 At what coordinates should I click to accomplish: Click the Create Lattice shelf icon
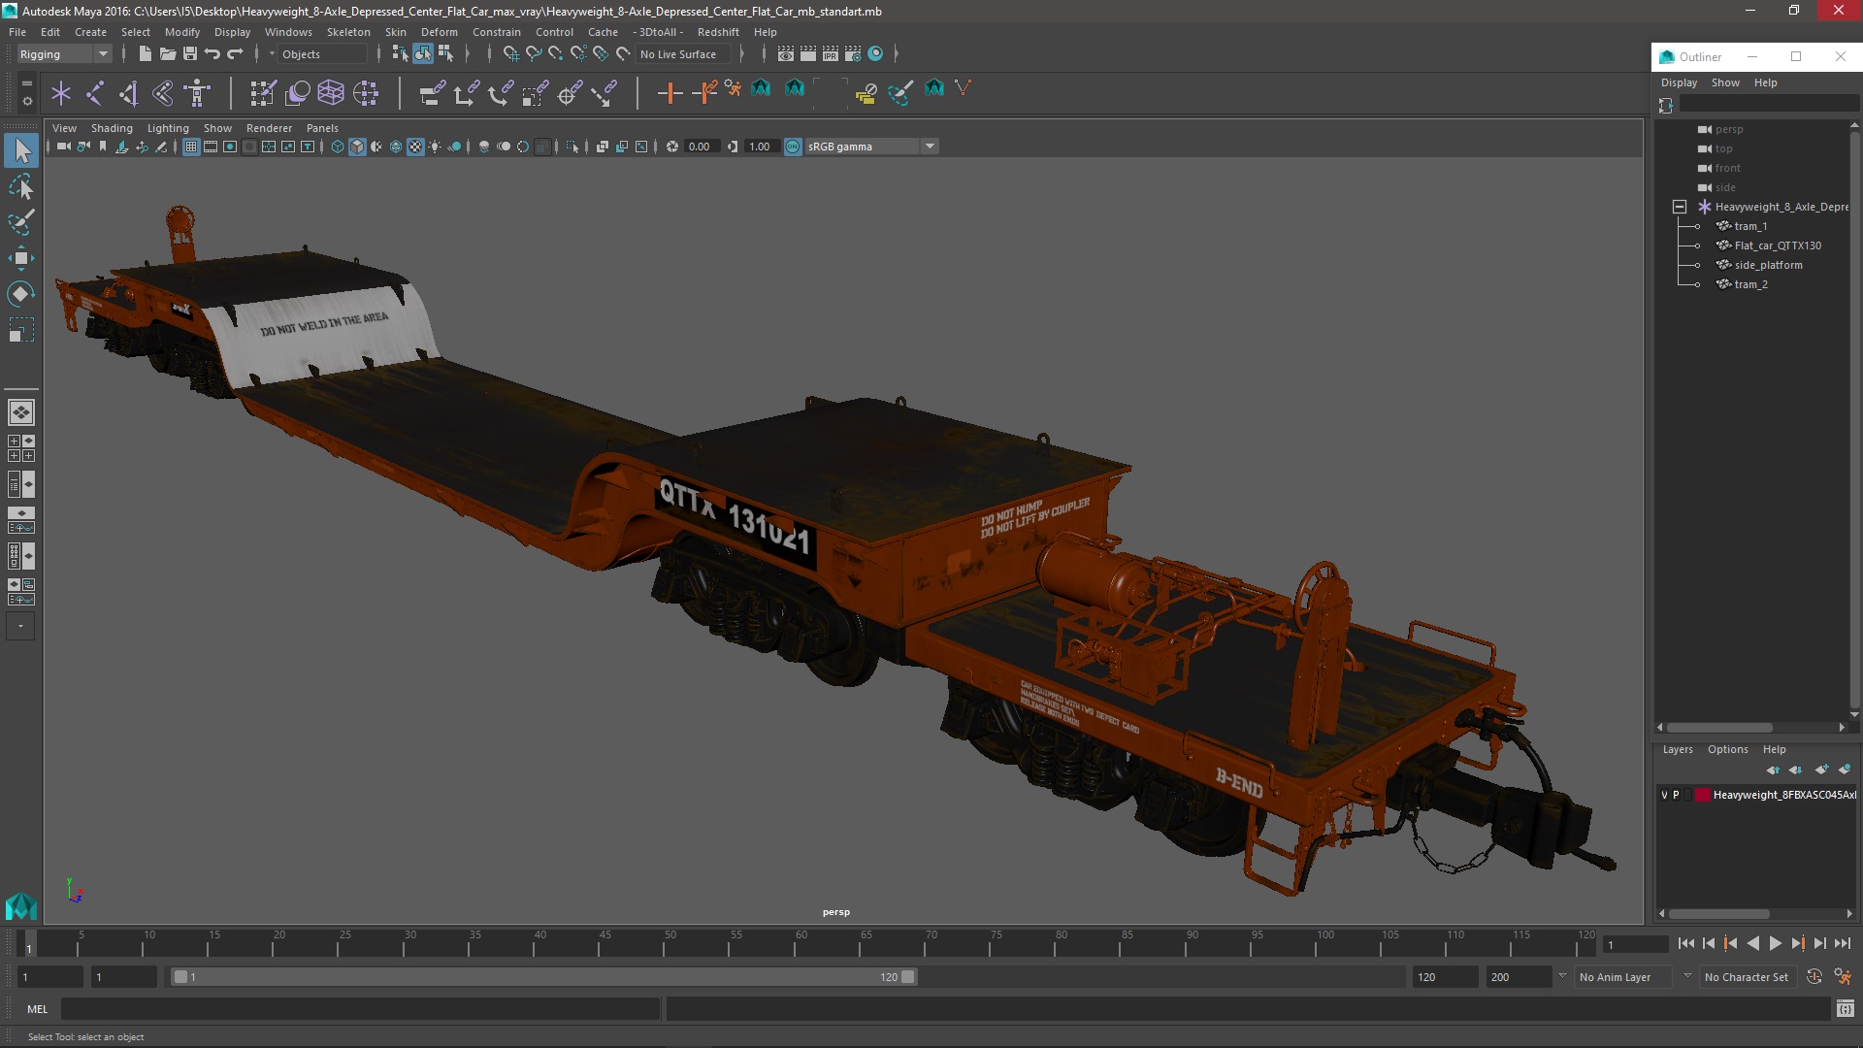pos(331,93)
